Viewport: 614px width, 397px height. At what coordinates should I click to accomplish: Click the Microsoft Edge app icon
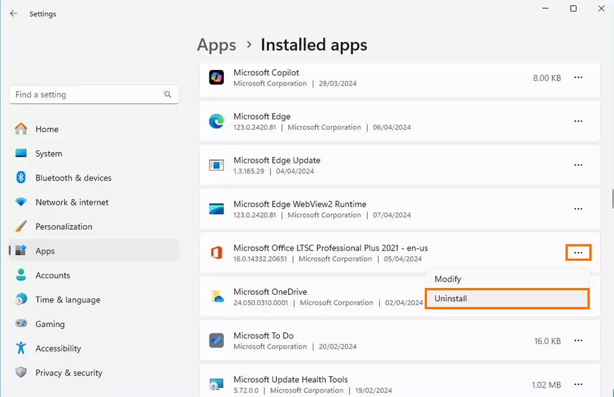[x=216, y=121]
